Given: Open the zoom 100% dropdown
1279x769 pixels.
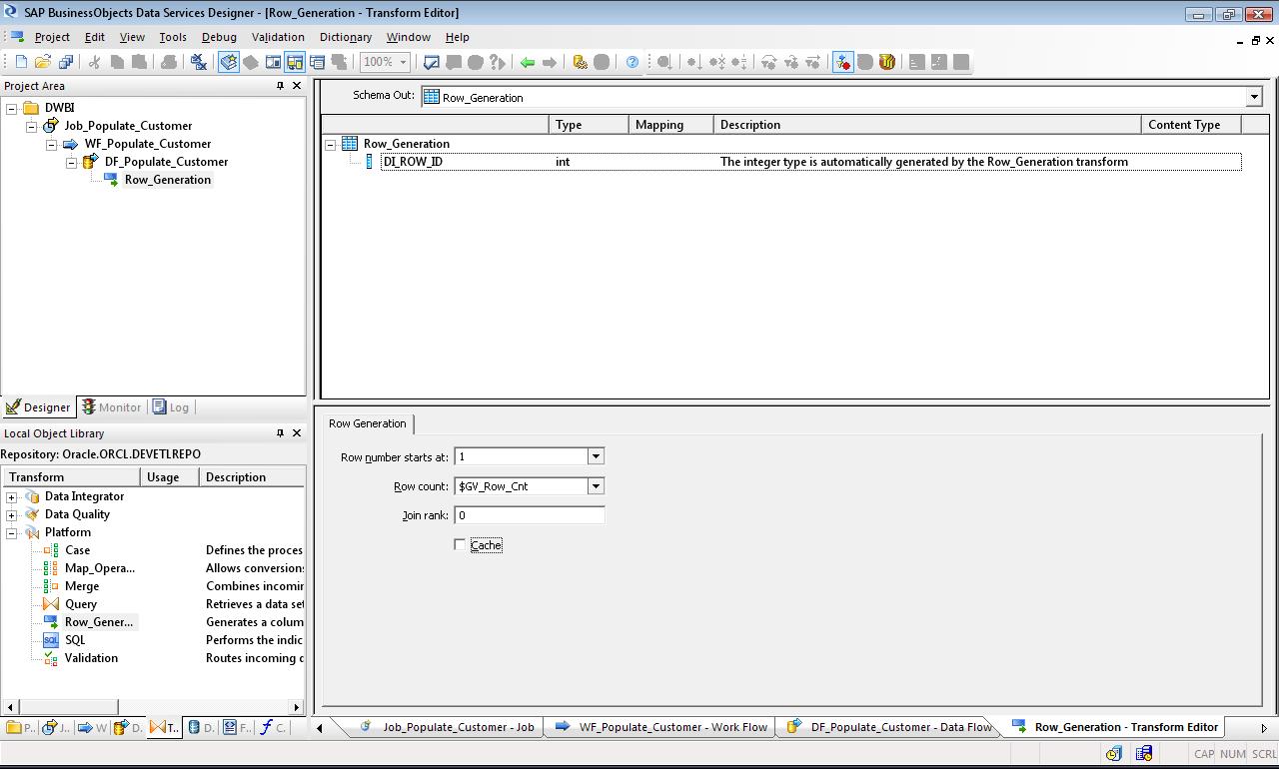Looking at the screenshot, I should 403,62.
